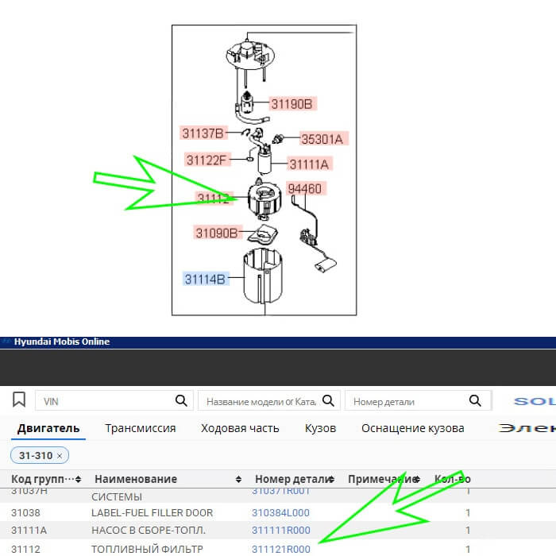Open the Ходовая часть tab
556x556 pixels.
[240, 428]
